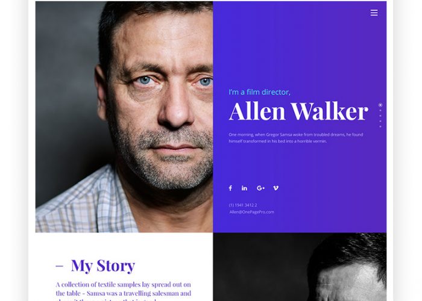The height and width of the screenshot is (301, 422).
Task: Click the Allen@OnePagePro.com email link
Action: coord(251,212)
